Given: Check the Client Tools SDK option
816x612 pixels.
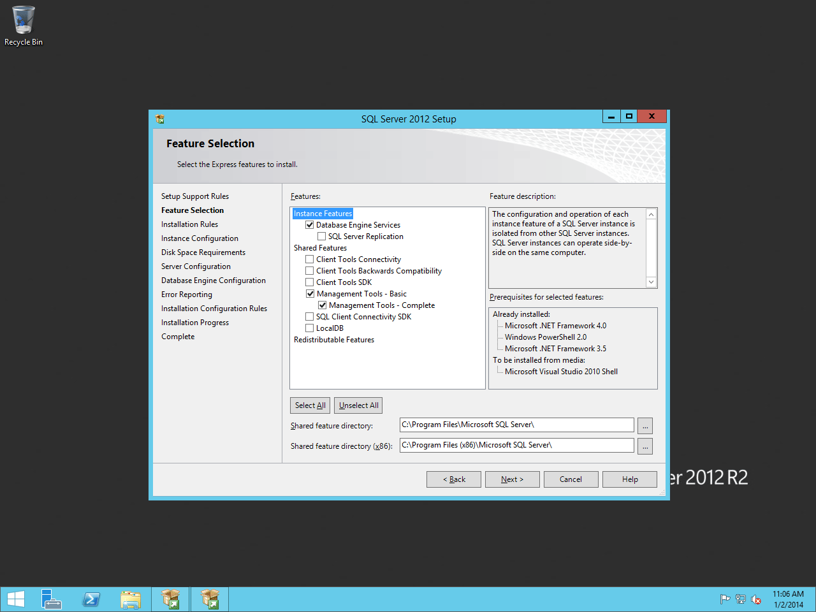Looking at the screenshot, I should pos(310,282).
